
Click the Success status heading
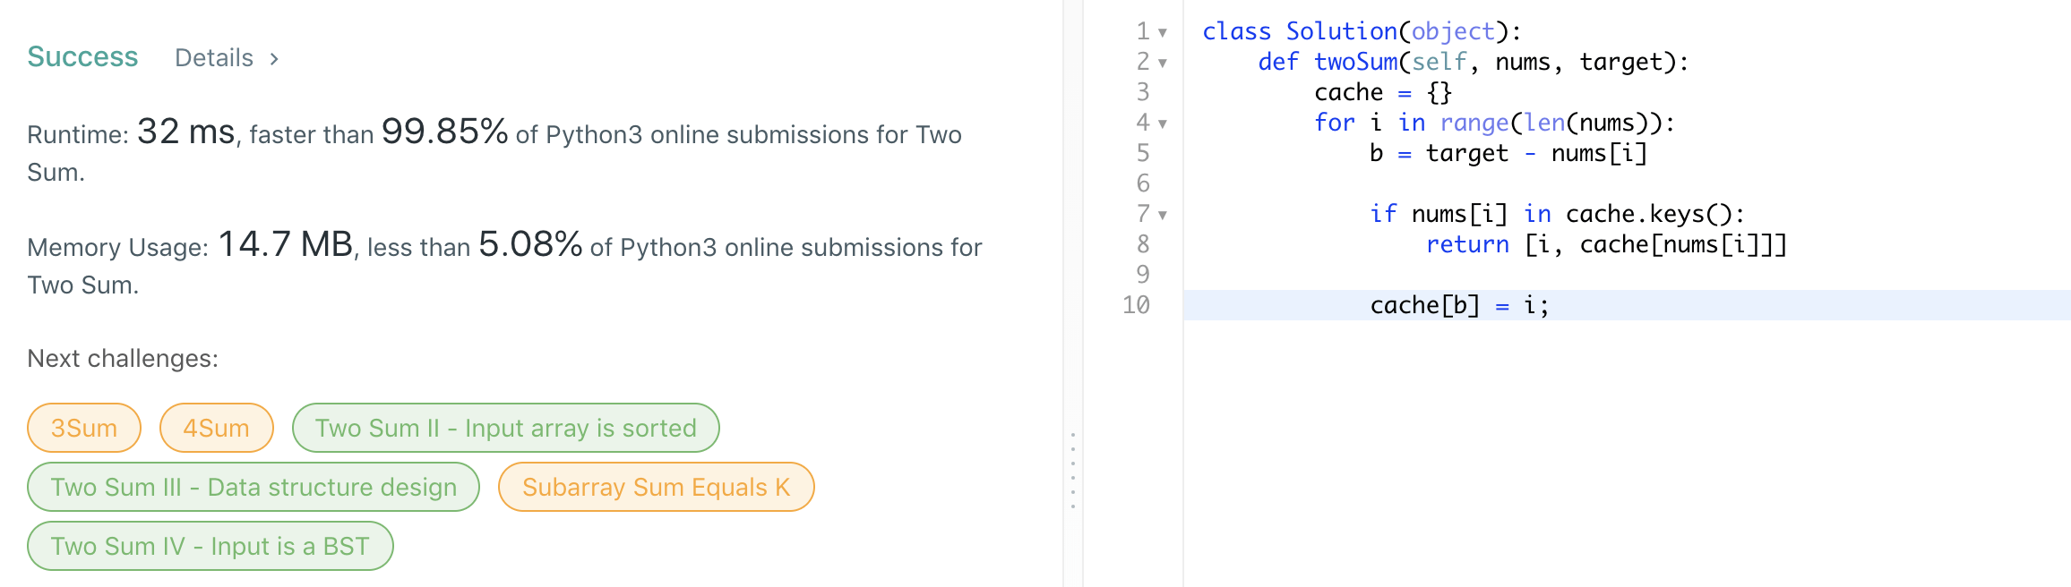pyautogui.click(x=82, y=56)
